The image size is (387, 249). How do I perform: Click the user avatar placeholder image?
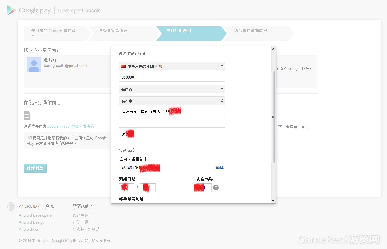[34, 65]
